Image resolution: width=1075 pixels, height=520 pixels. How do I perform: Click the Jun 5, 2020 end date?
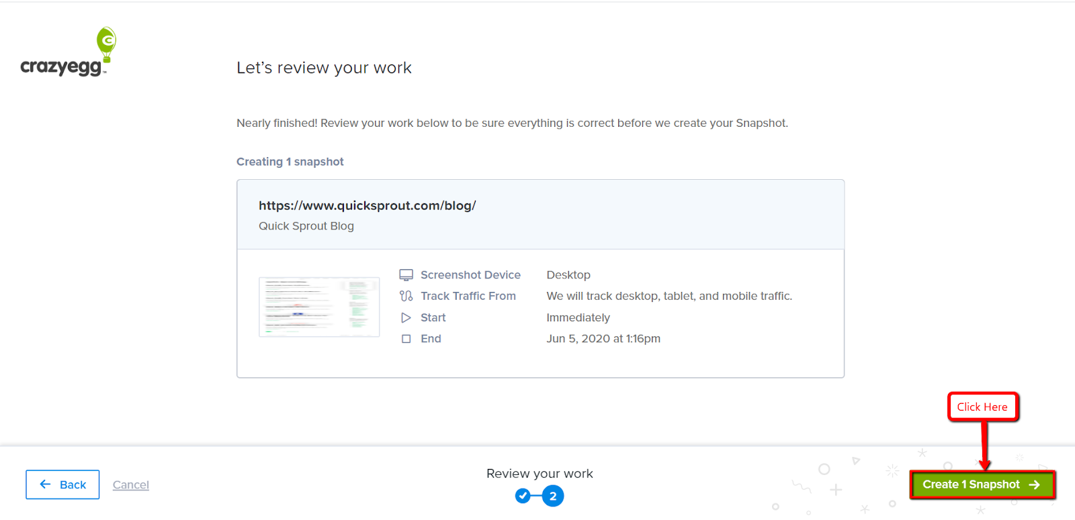[603, 339]
